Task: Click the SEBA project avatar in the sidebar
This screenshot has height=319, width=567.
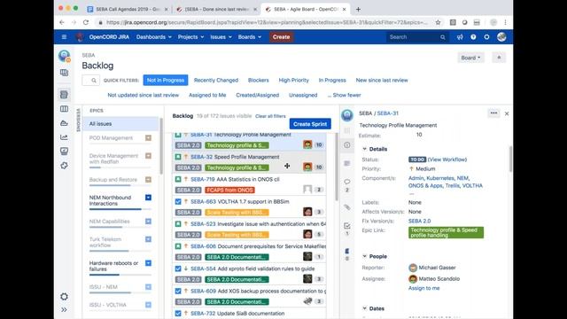Action: pyautogui.click(x=64, y=56)
